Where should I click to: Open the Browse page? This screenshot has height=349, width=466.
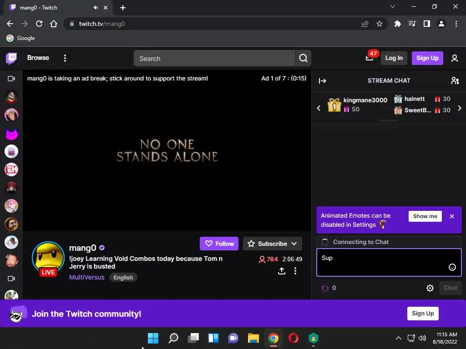38,58
